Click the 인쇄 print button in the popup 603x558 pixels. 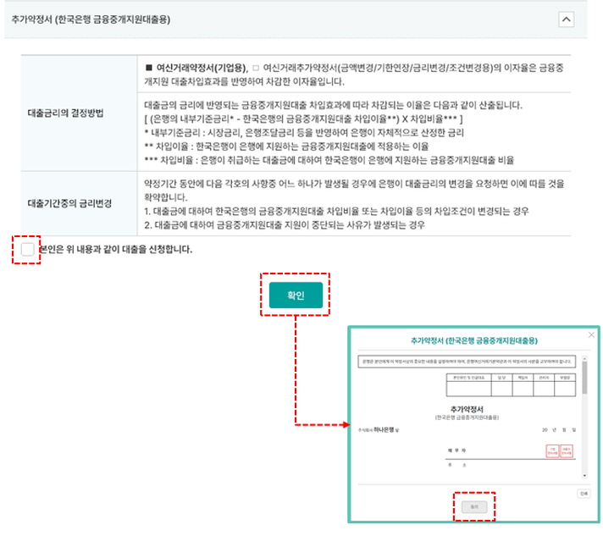click(x=584, y=492)
